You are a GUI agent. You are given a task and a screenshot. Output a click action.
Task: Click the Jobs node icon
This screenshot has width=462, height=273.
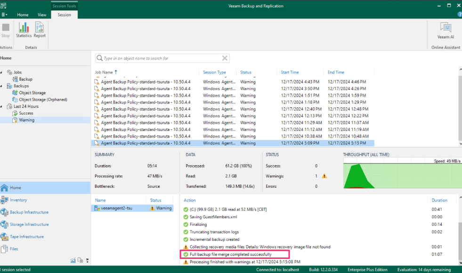[x=10, y=72]
